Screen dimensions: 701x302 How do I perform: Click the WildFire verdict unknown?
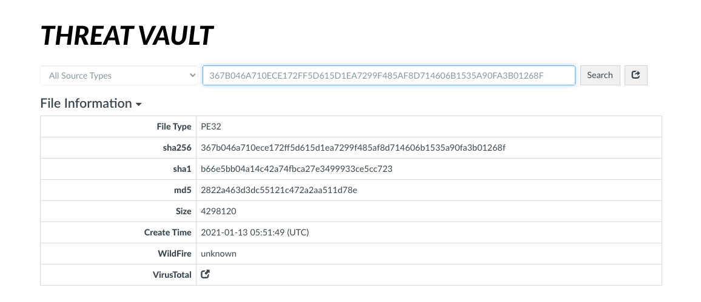pos(218,254)
